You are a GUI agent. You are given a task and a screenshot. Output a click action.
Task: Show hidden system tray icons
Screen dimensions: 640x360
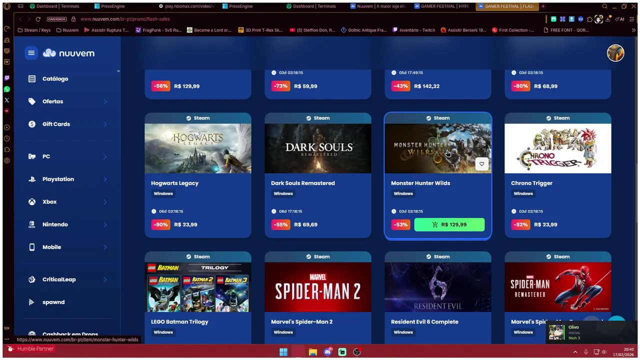(x=574, y=352)
